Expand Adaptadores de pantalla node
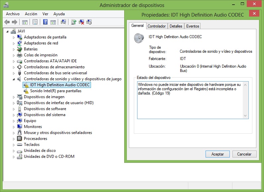Image resolution: width=264 pixels, height=192 pixels. (x=14, y=37)
